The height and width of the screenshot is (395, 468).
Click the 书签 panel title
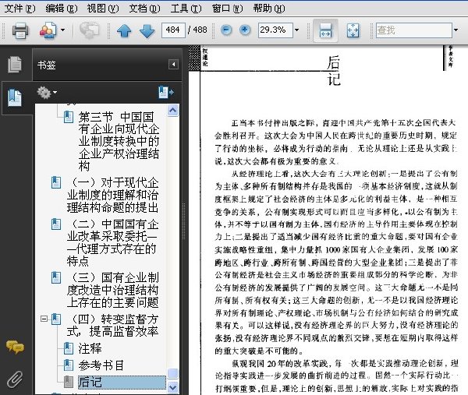pos(47,65)
